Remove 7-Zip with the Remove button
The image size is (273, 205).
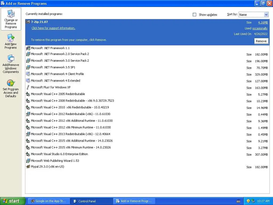[x=261, y=41]
